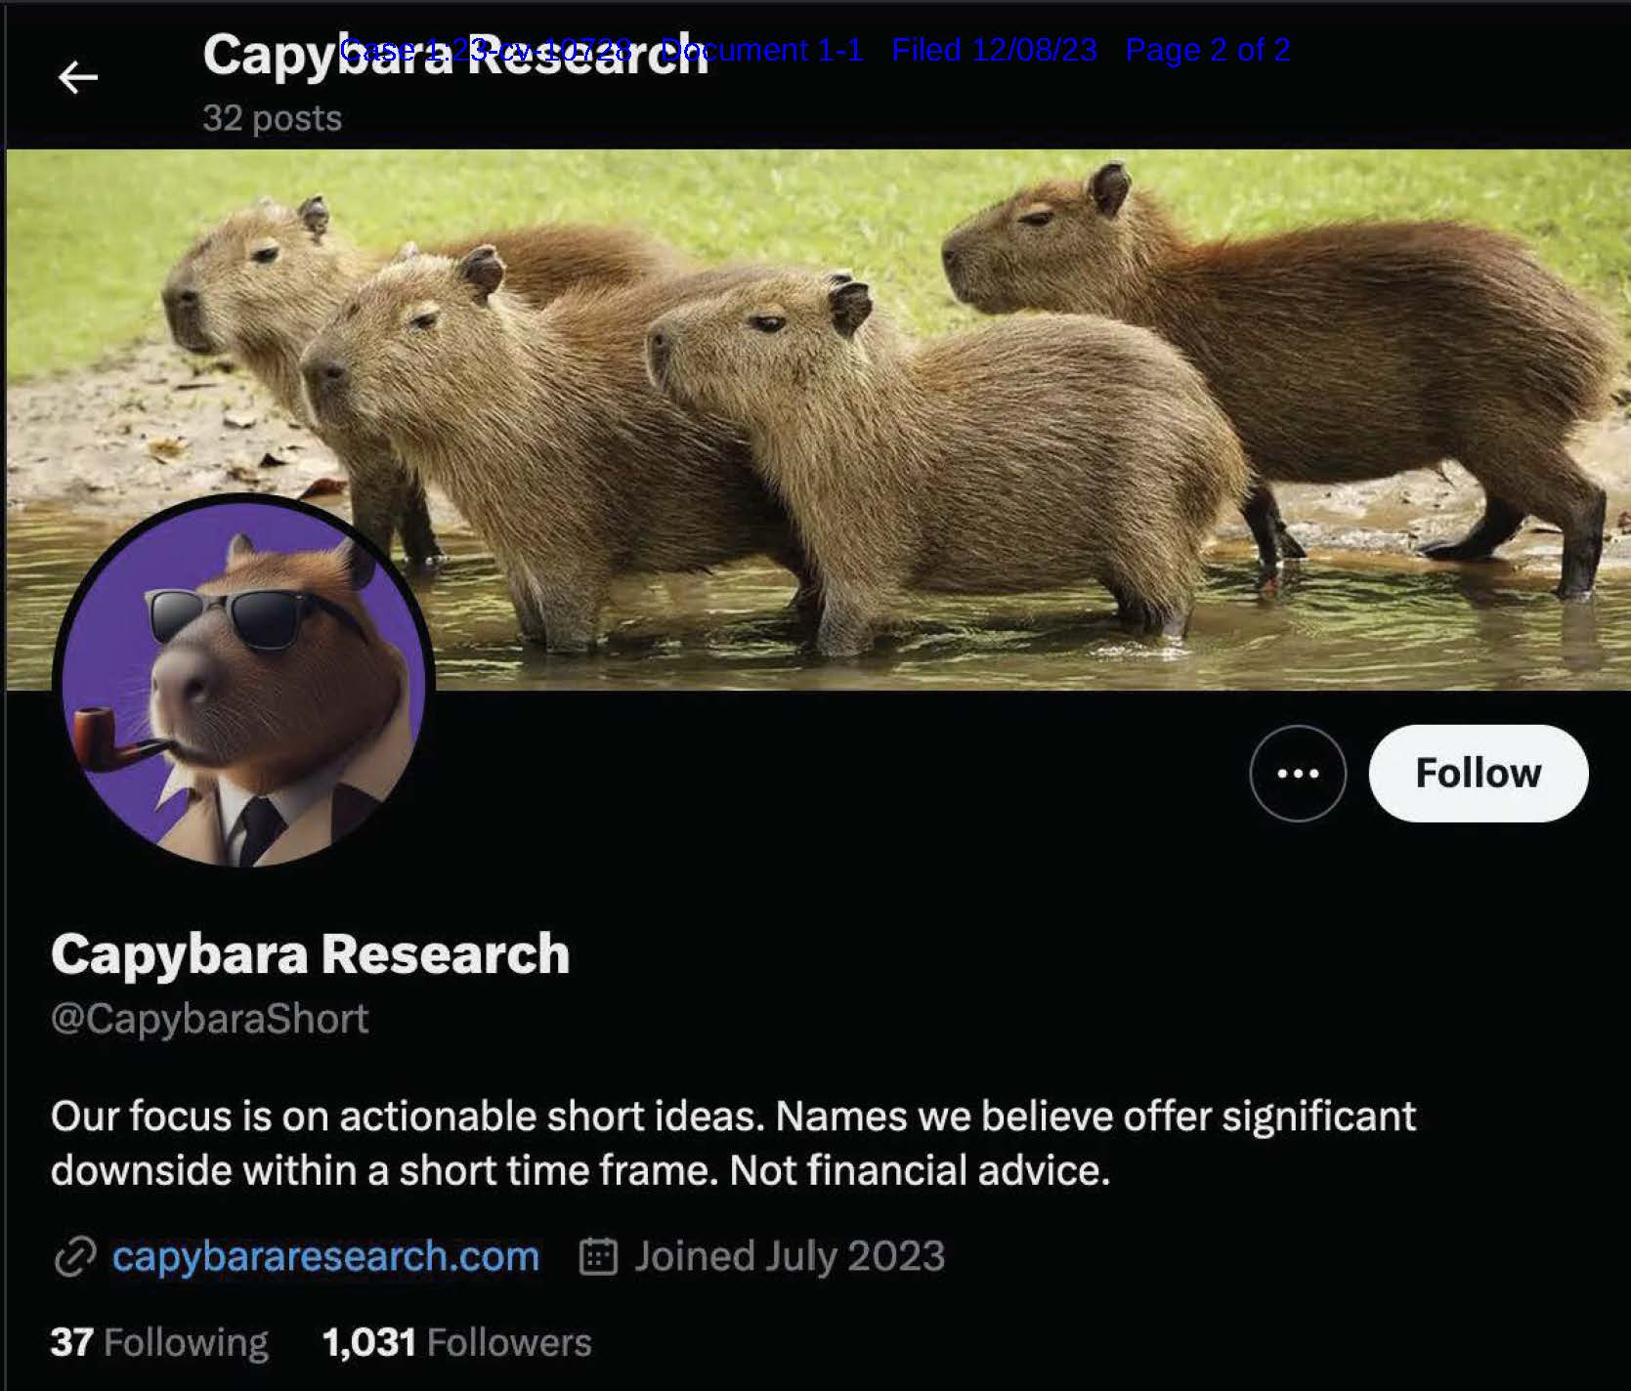
Task: Click the '32 posts' count text
Action: point(272,118)
